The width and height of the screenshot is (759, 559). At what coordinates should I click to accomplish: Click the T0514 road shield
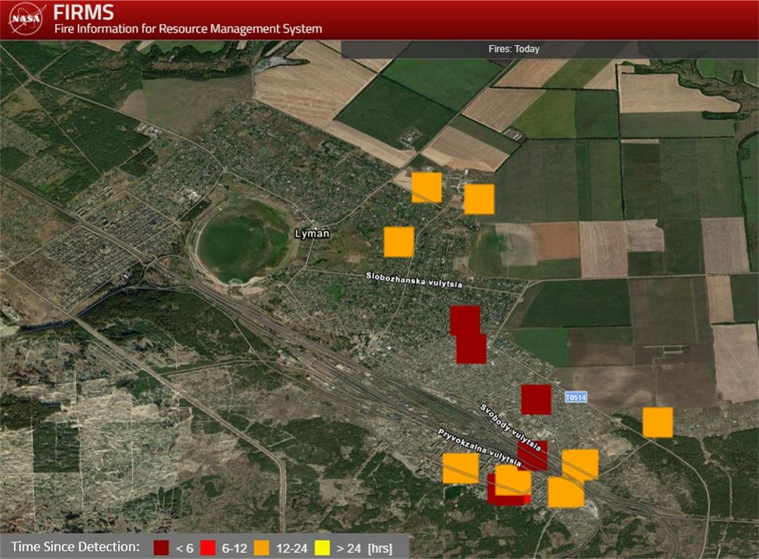(x=575, y=397)
